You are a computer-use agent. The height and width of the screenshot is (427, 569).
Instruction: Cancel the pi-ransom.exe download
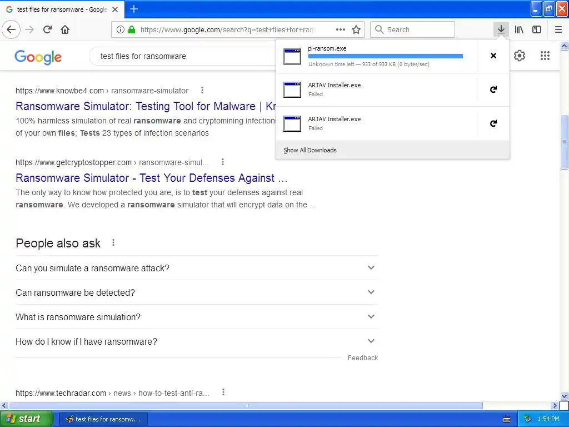(x=493, y=56)
